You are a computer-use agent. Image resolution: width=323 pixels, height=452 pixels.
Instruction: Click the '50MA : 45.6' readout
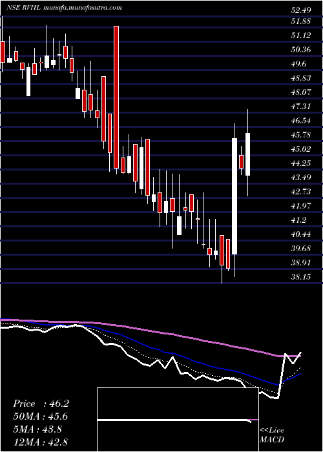[x=41, y=416]
